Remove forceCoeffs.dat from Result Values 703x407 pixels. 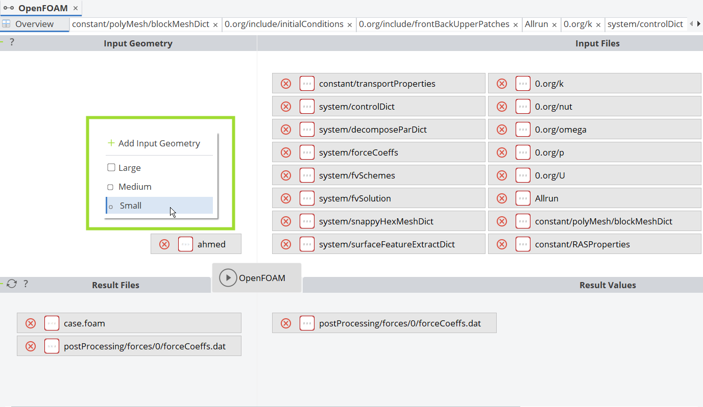pyautogui.click(x=286, y=323)
